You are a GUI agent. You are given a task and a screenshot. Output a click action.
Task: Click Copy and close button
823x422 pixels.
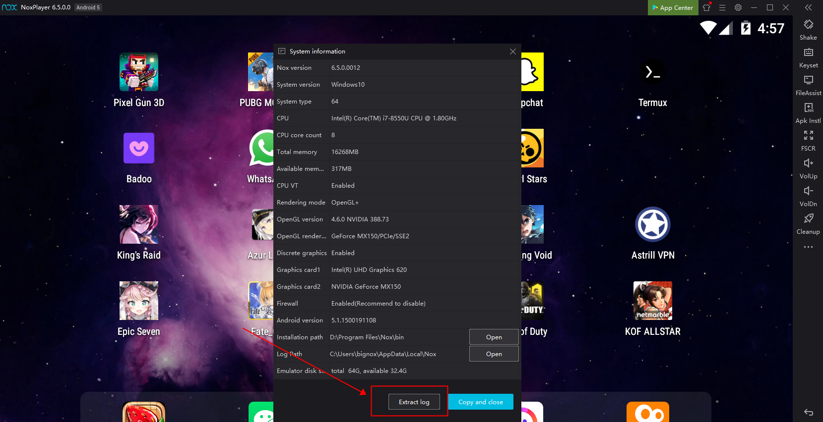[x=480, y=402]
